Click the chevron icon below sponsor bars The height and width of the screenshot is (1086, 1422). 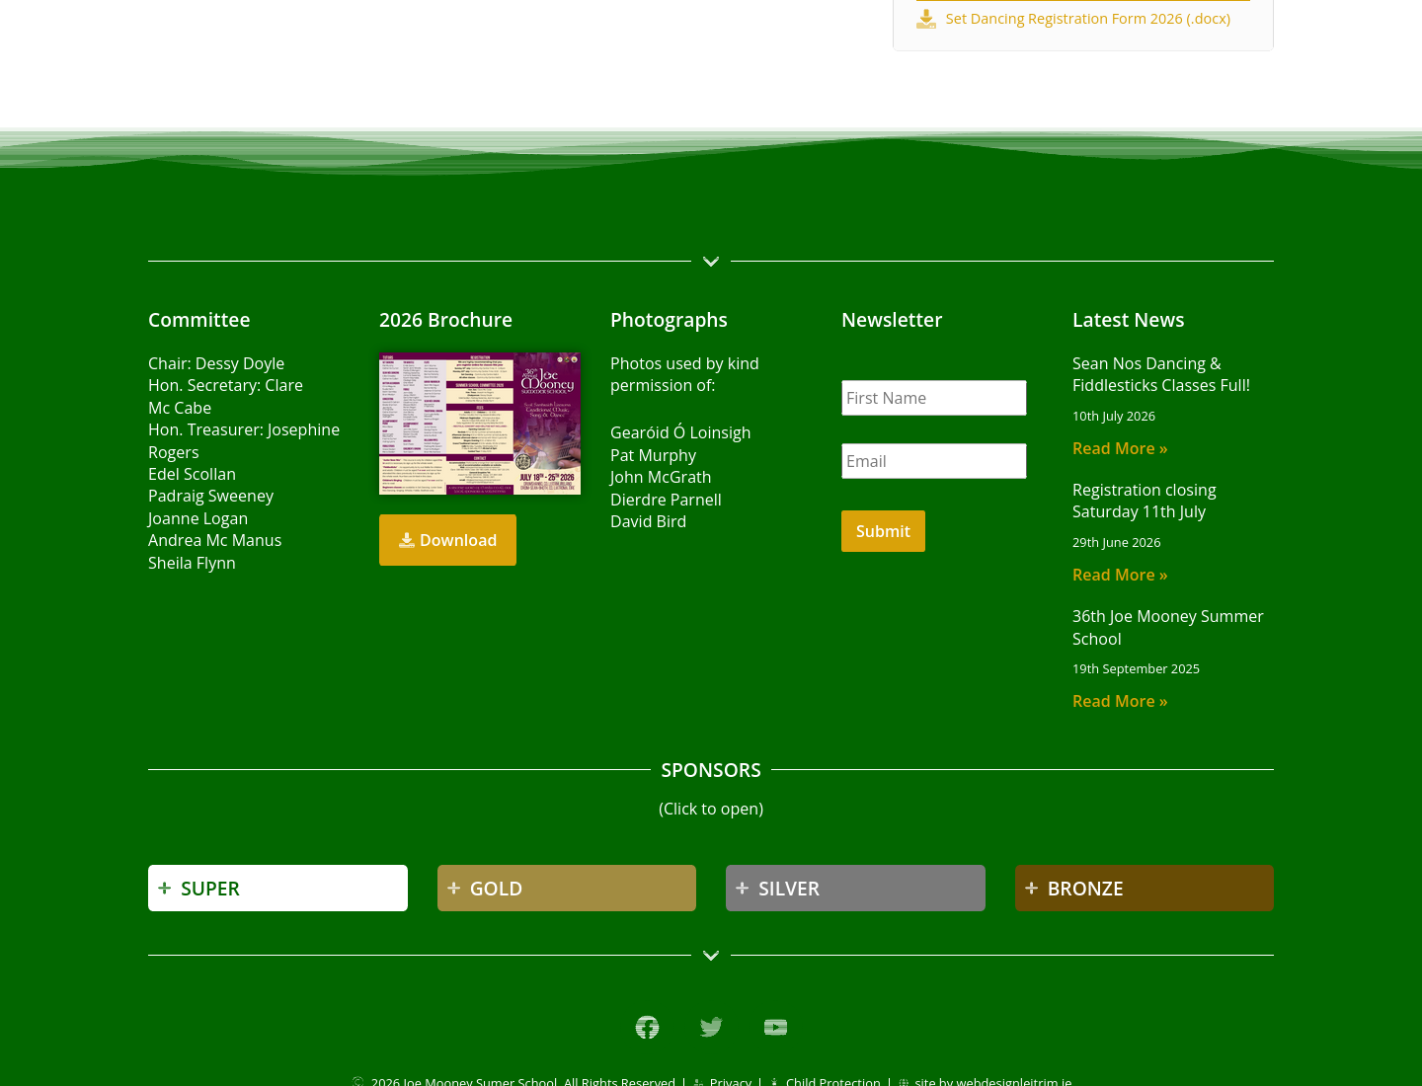click(x=711, y=956)
